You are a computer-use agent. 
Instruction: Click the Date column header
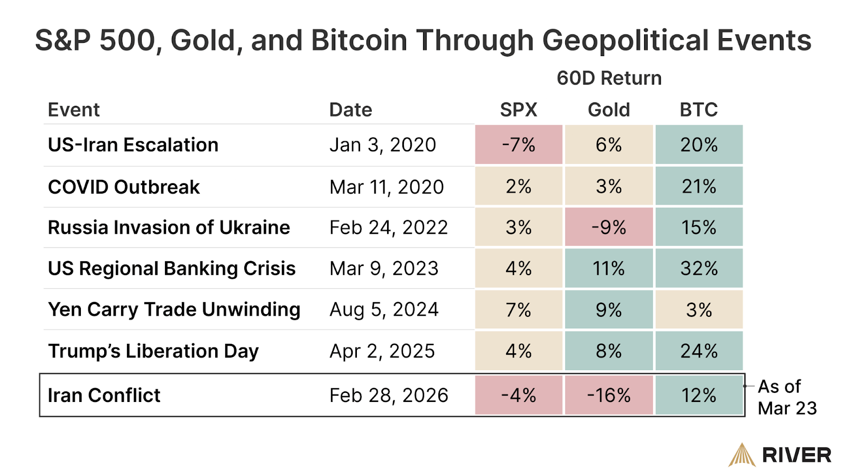point(351,109)
